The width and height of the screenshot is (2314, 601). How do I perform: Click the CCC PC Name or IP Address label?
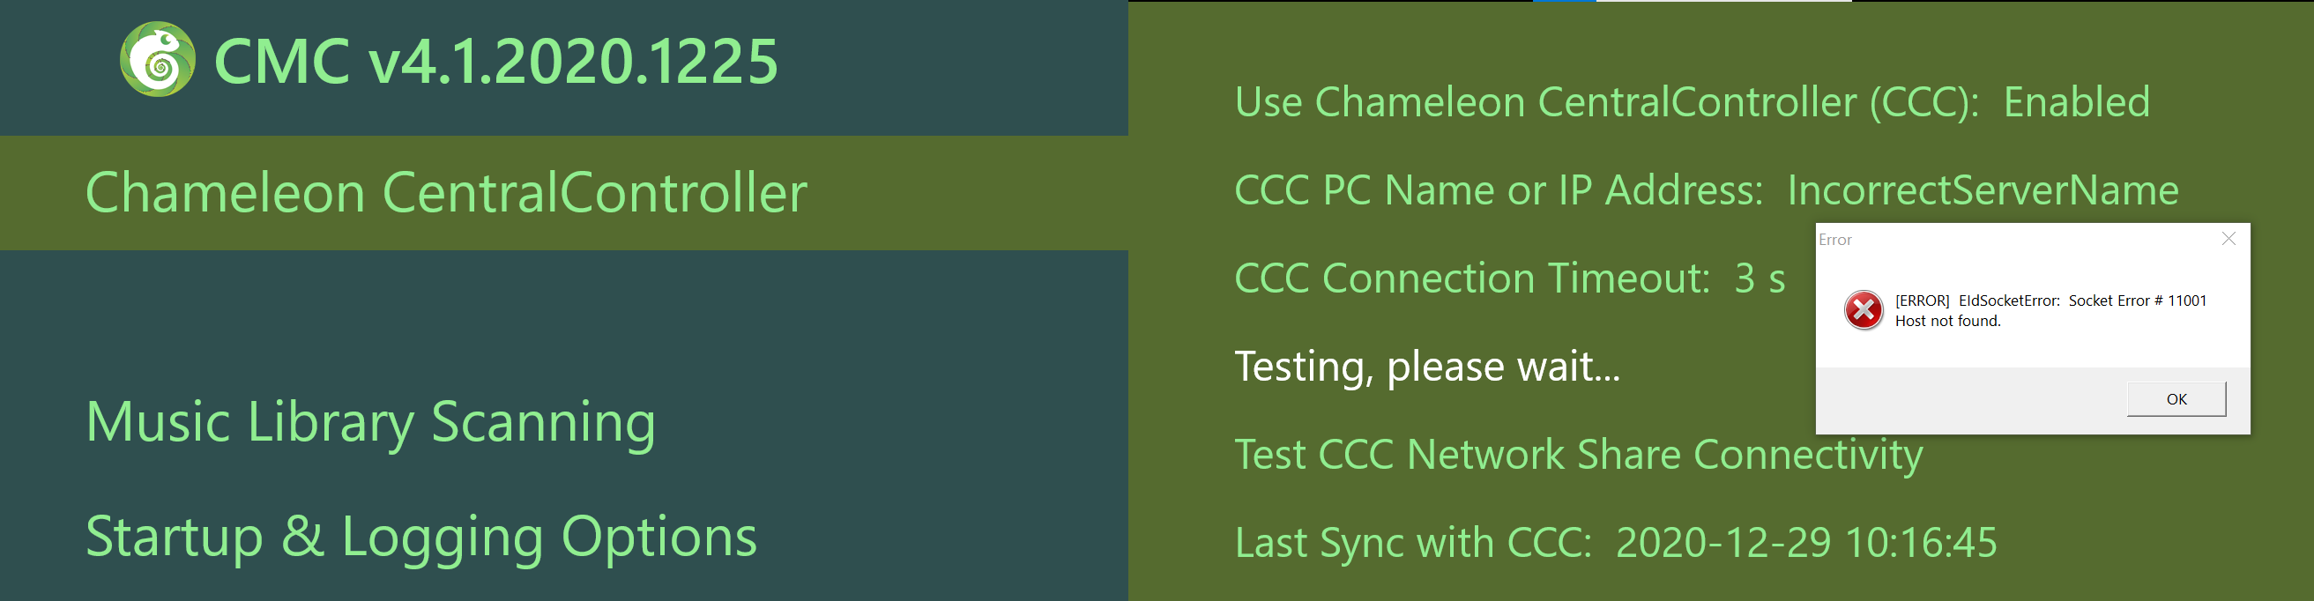point(1499,190)
